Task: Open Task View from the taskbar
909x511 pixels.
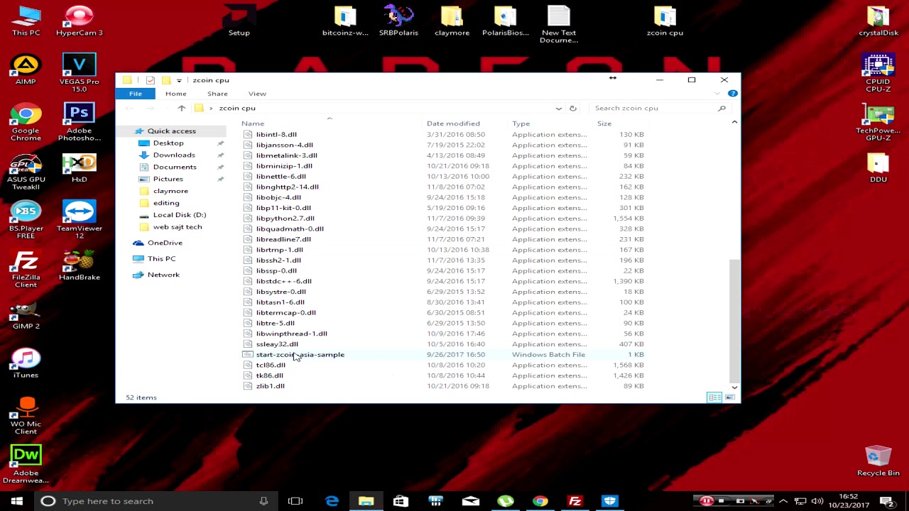Action: (x=295, y=501)
